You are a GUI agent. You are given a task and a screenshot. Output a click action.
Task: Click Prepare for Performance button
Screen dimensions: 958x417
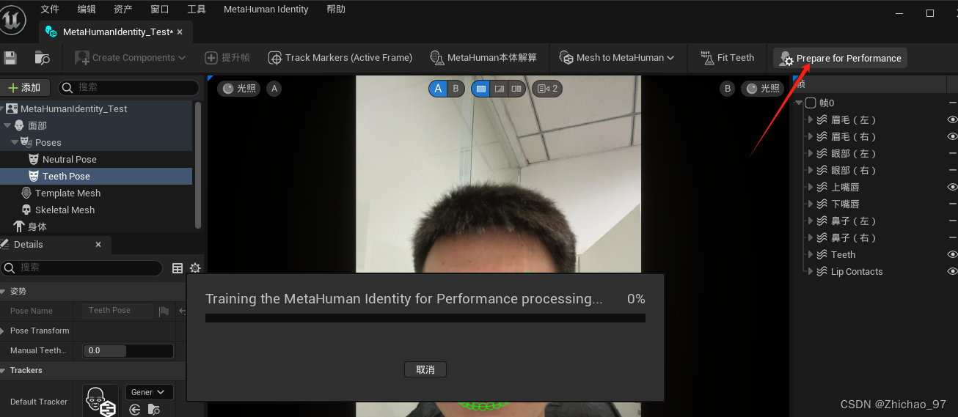pos(841,58)
